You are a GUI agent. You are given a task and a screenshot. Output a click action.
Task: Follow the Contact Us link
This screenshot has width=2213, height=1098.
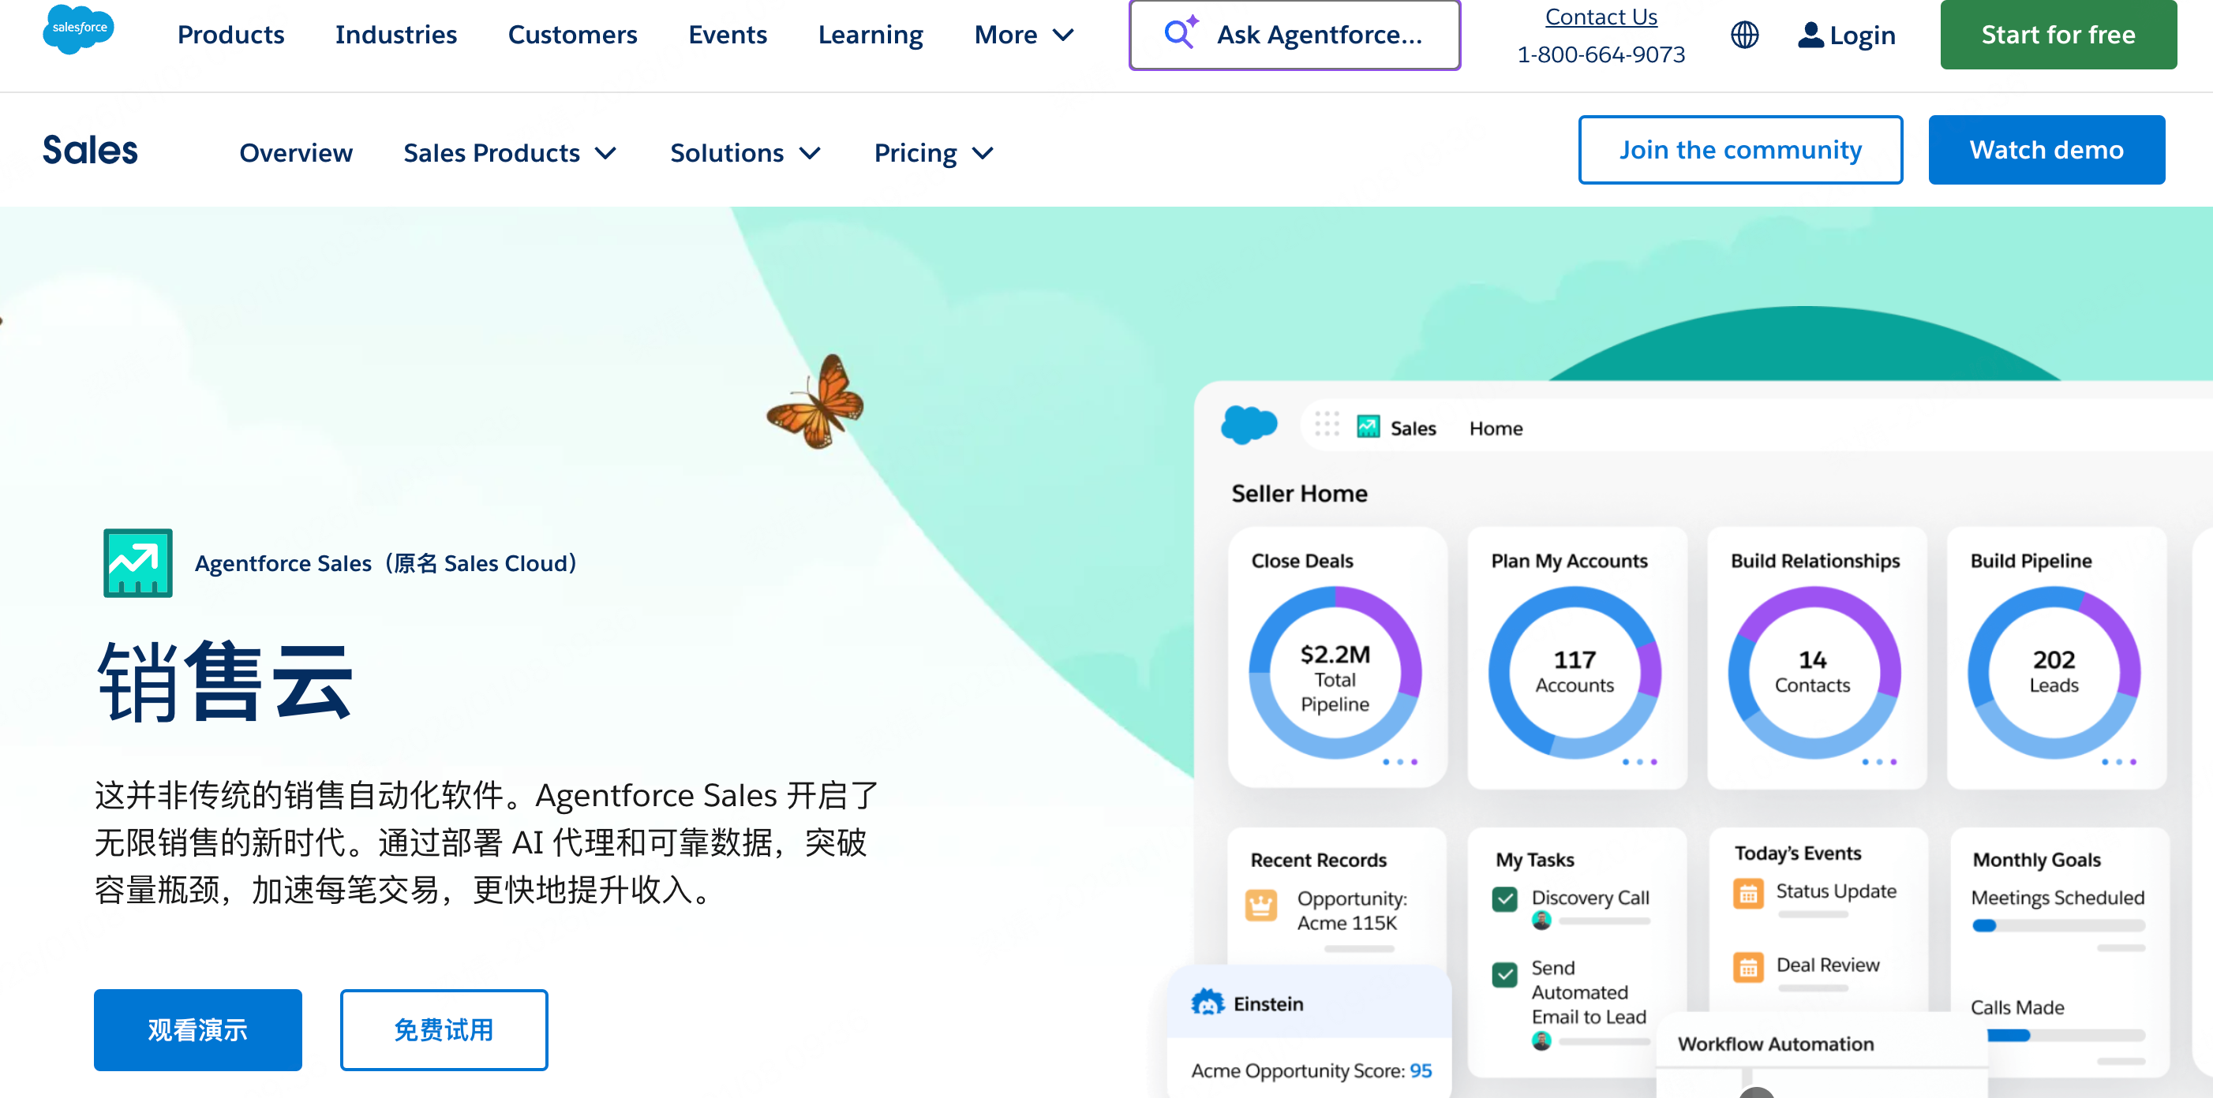coord(1601,17)
